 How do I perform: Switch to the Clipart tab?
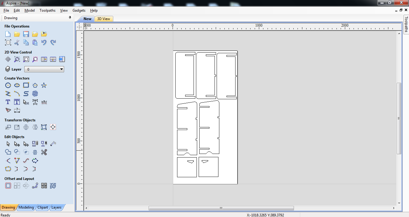(43, 207)
